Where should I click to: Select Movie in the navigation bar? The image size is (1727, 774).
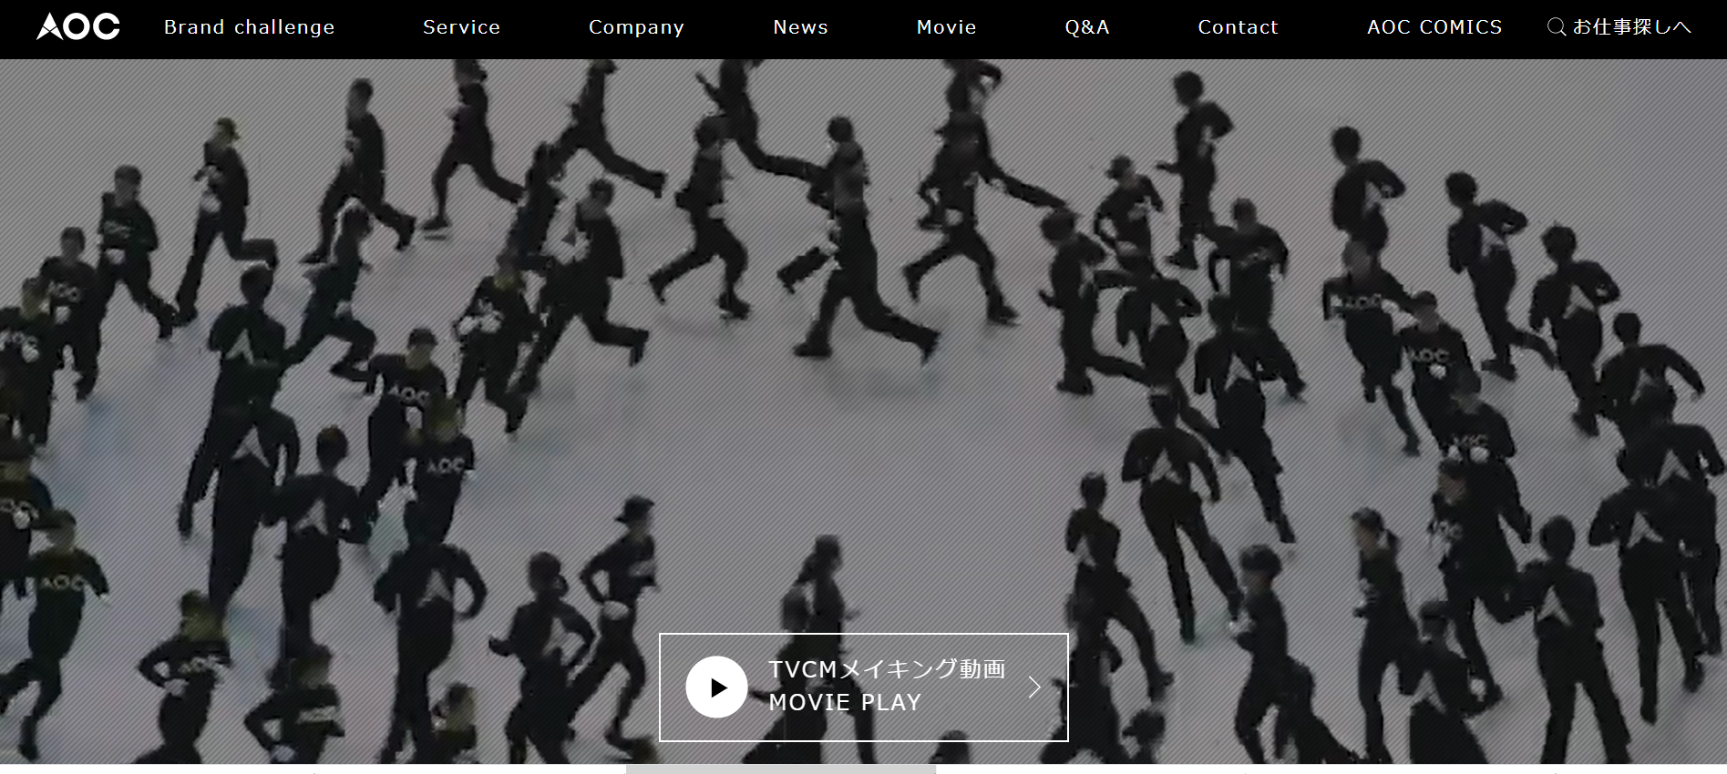[946, 27]
